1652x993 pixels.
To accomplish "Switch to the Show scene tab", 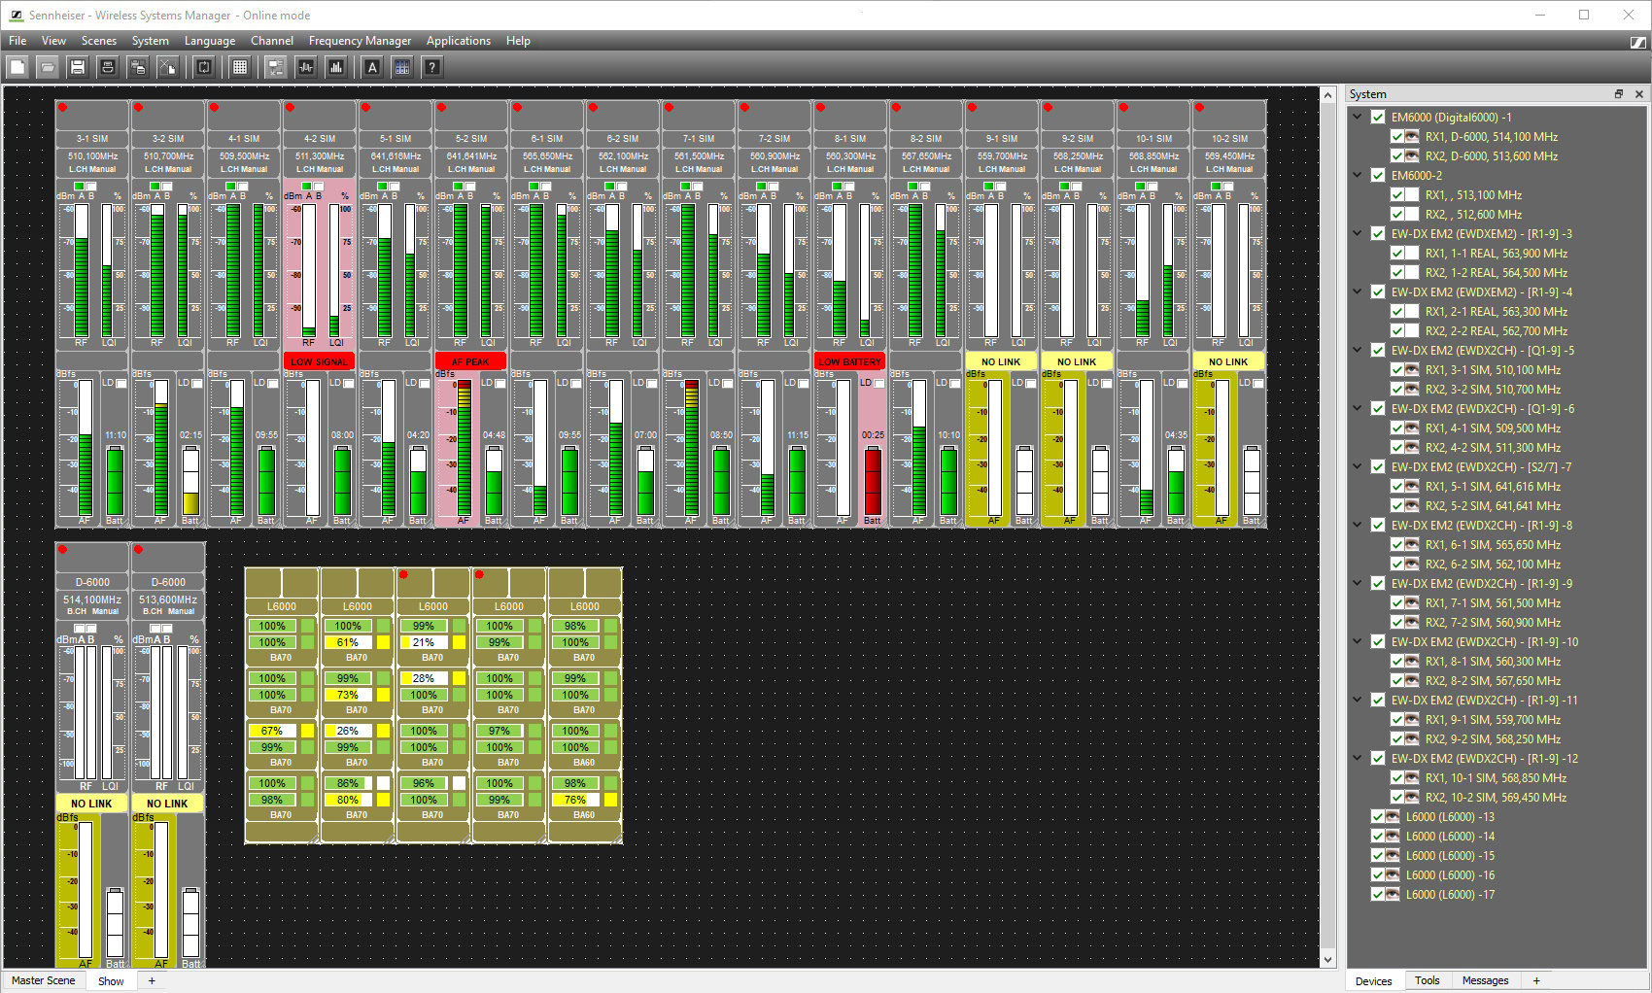I will (111, 981).
